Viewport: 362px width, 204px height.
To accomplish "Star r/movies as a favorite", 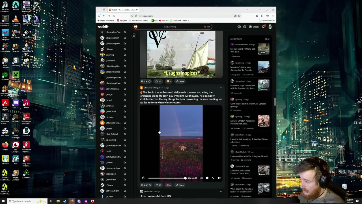I will tap(125, 117).
